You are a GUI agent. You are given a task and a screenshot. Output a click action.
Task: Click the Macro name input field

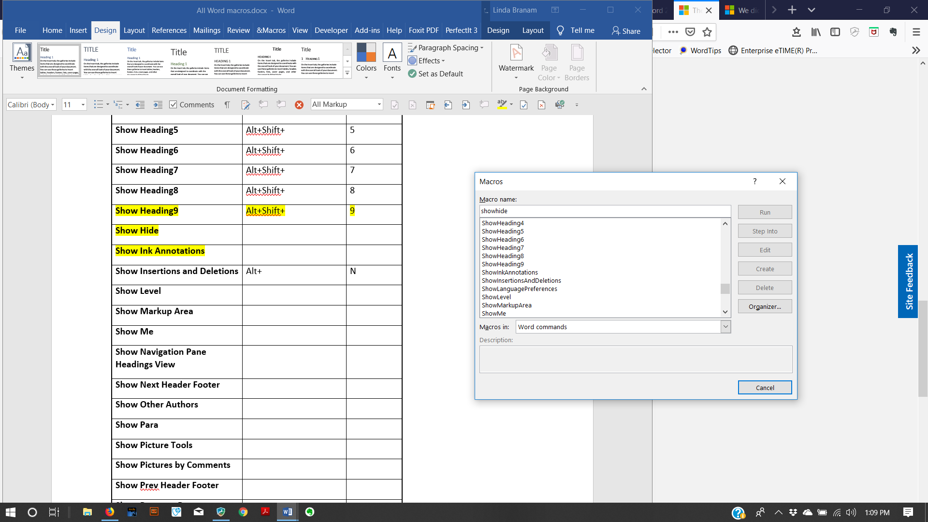pyautogui.click(x=604, y=211)
